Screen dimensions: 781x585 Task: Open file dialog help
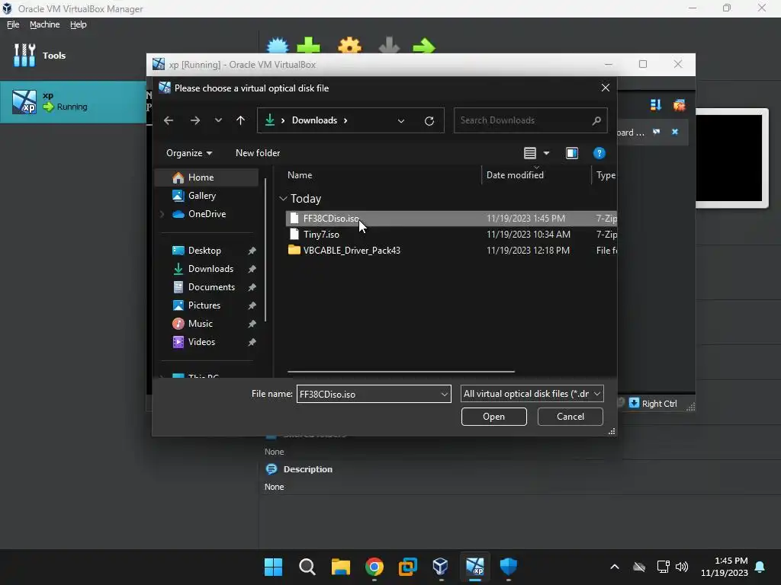(599, 153)
